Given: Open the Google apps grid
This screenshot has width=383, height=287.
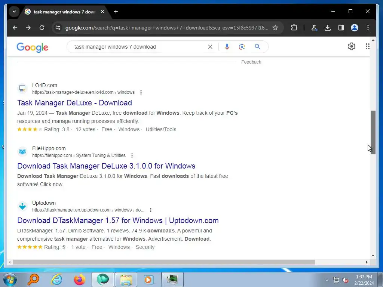Looking at the screenshot, I should tap(367, 46).
